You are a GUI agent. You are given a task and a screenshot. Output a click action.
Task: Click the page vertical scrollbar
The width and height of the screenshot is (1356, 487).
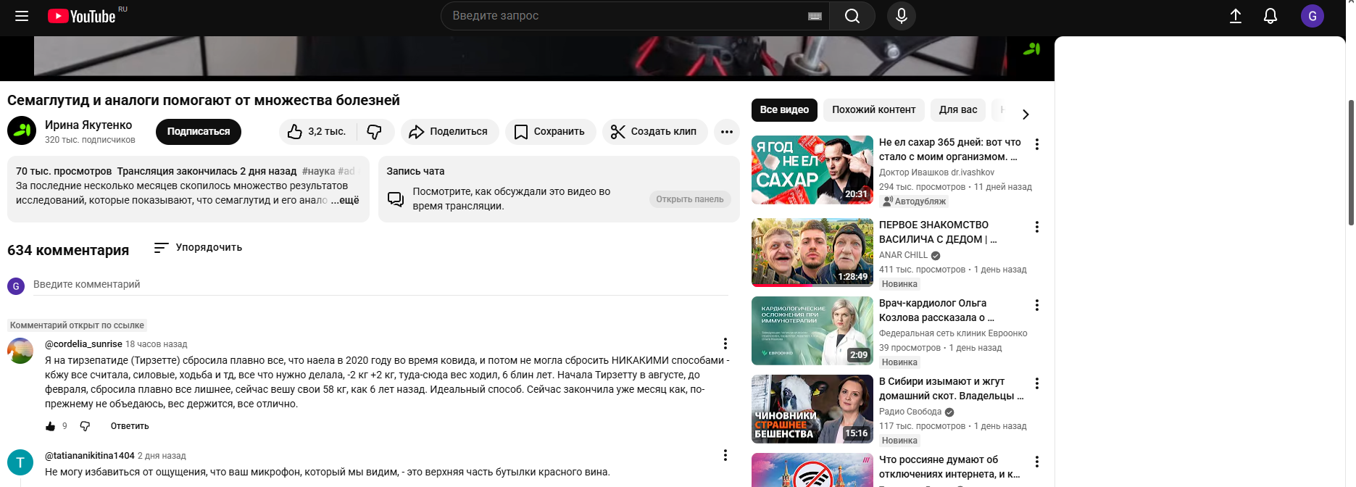[x=1351, y=163]
